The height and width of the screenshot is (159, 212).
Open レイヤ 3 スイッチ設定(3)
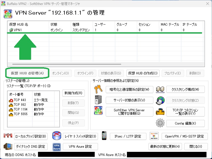point(80,136)
